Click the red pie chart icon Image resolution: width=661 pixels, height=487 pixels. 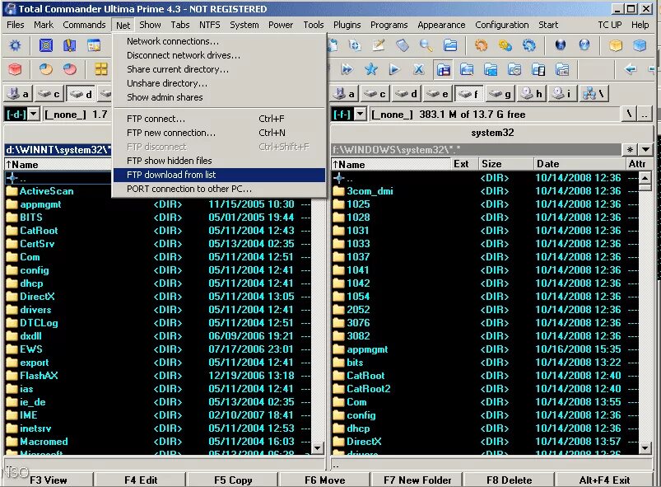69,69
